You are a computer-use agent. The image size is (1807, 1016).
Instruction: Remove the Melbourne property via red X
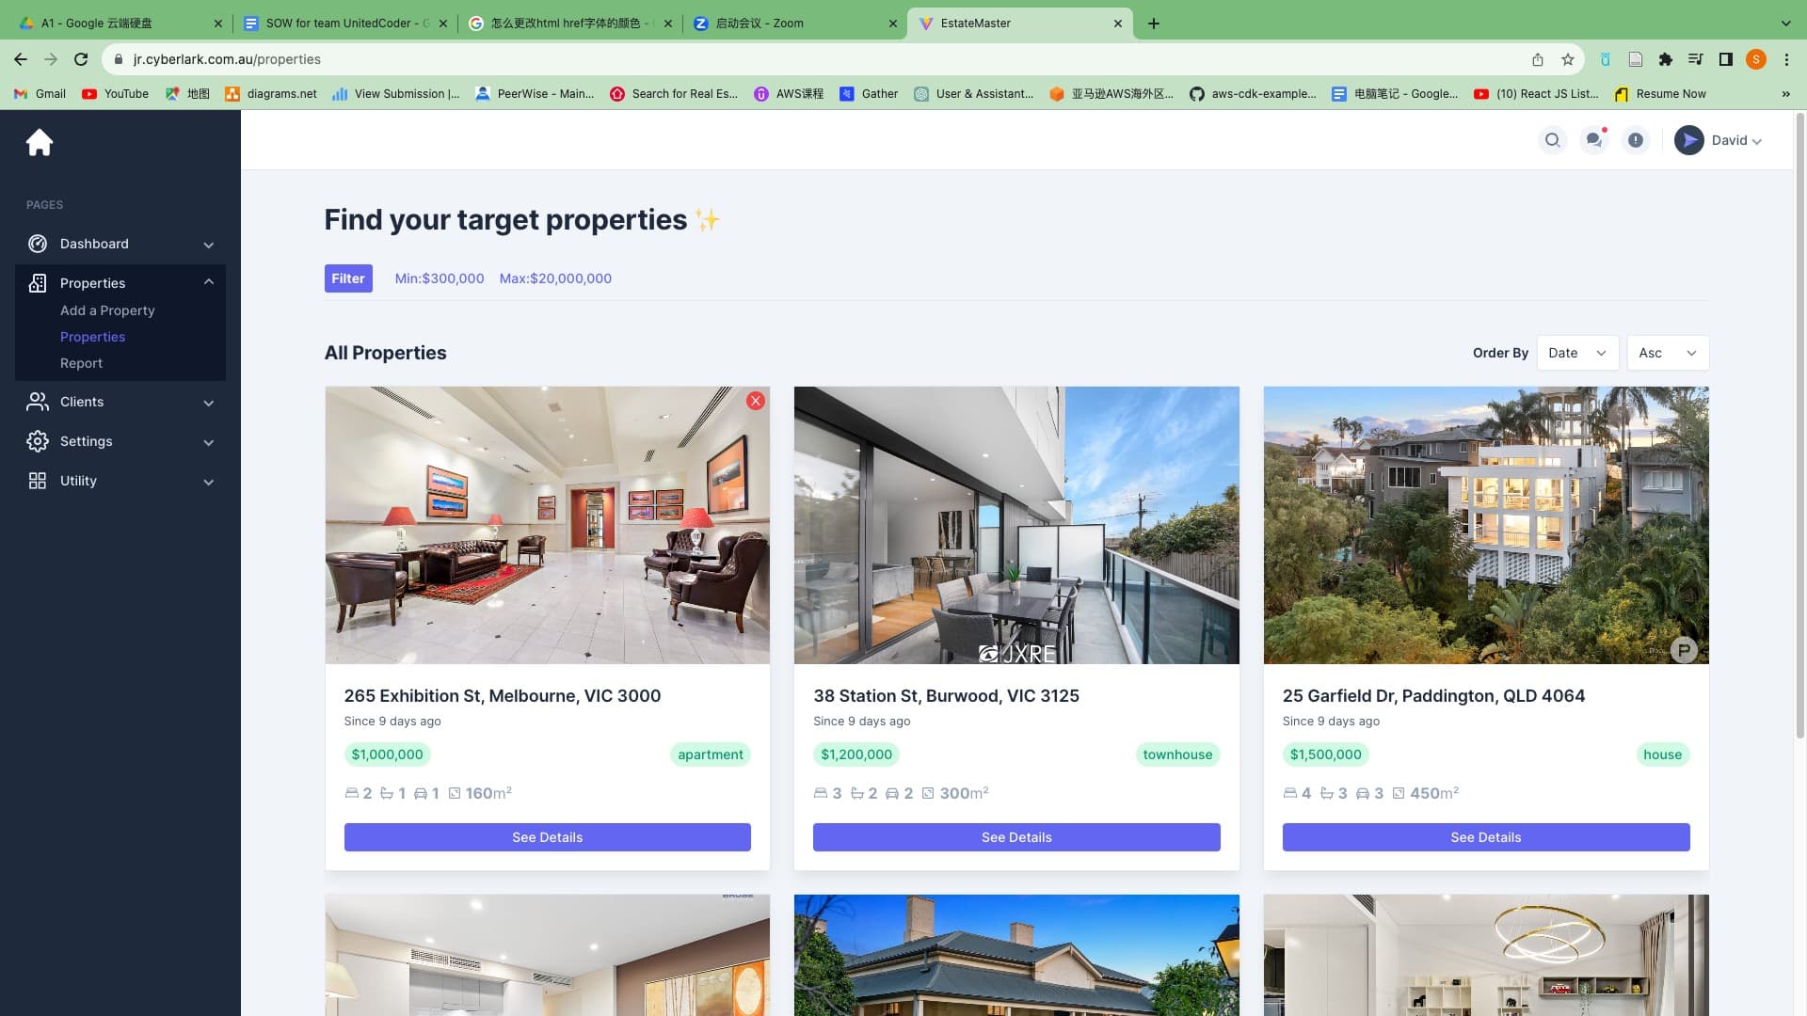click(755, 400)
